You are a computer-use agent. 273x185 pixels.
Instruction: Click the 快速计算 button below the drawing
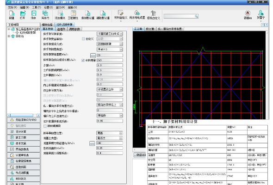[x=140, y=155]
